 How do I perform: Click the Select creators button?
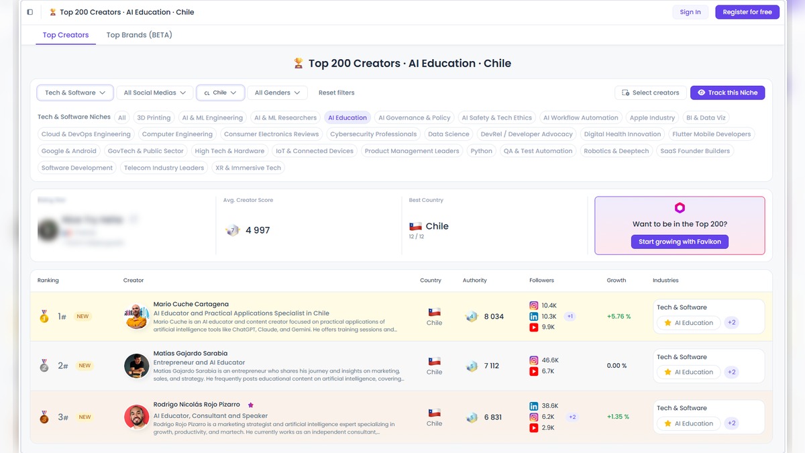pyautogui.click(x=650, y=93)
